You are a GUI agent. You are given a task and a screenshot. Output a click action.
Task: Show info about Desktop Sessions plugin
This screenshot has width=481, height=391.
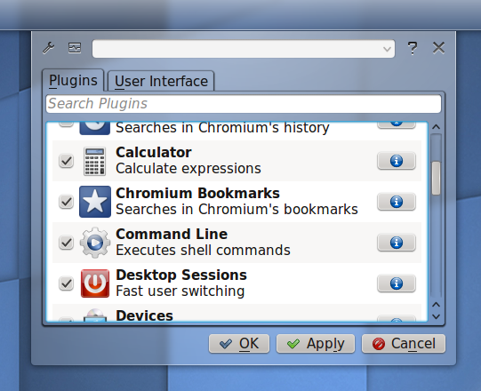(397, 283)
